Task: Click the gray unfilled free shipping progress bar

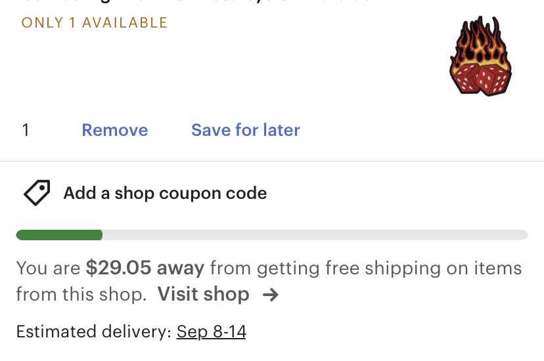Action: (314, 235)
